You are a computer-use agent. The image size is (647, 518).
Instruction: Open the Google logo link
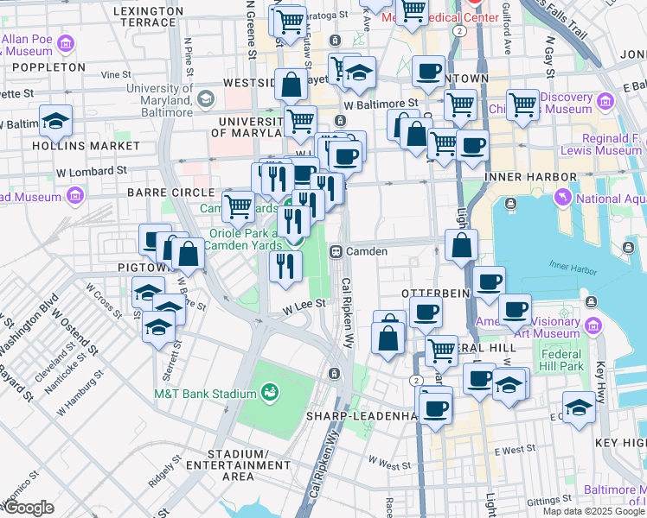tap(28, 508)
